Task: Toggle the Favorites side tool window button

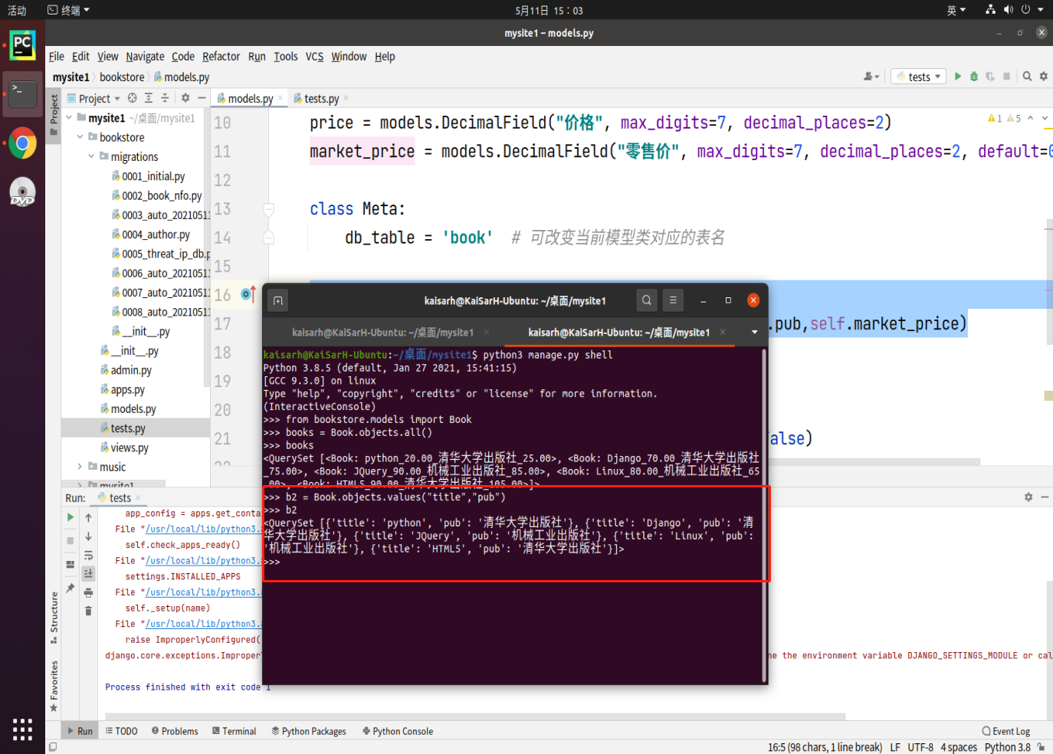Action: coord(54,686)
